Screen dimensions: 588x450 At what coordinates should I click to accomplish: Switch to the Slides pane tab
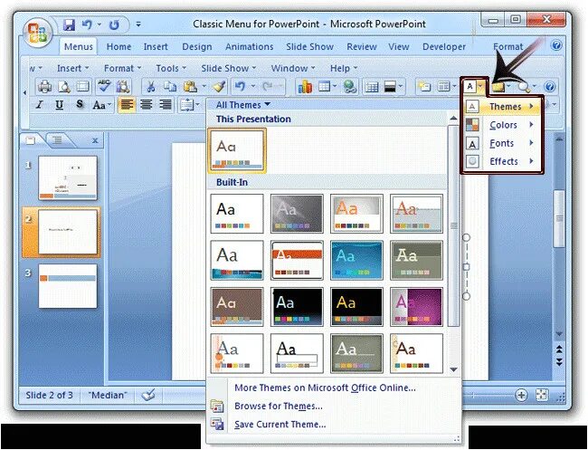click(x=31, y=140)
